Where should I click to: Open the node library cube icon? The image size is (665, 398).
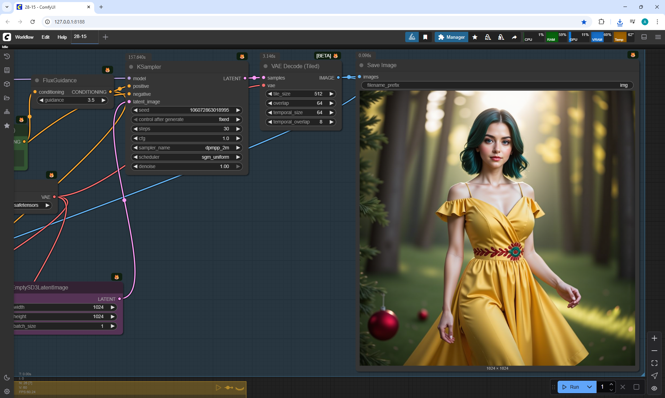point(7,84)
